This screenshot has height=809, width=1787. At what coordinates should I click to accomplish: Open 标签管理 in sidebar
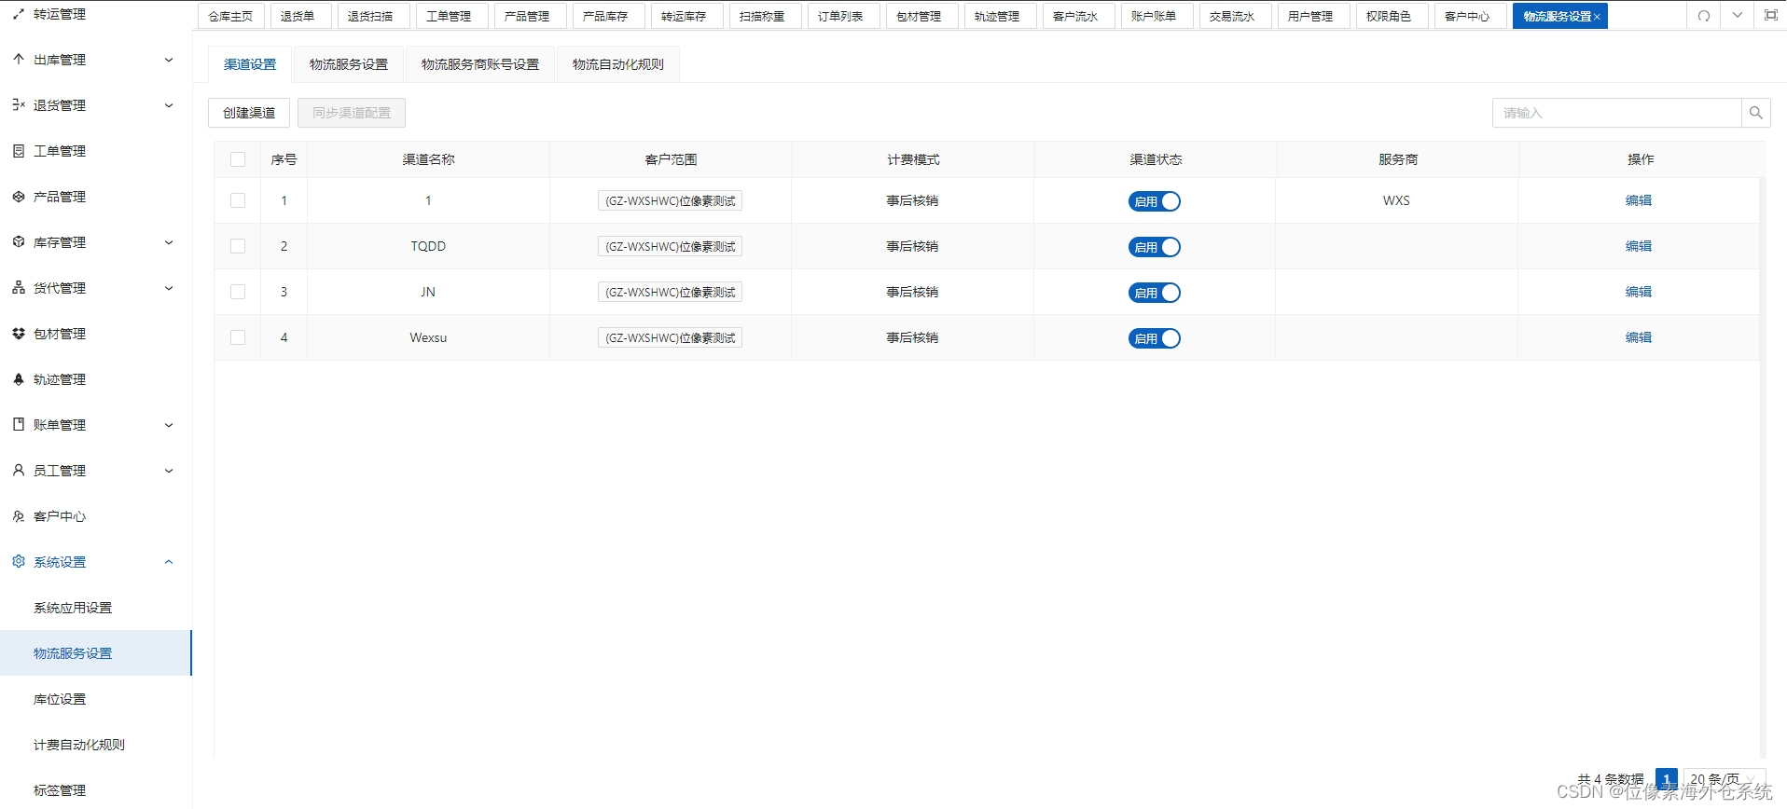(60, 790)
